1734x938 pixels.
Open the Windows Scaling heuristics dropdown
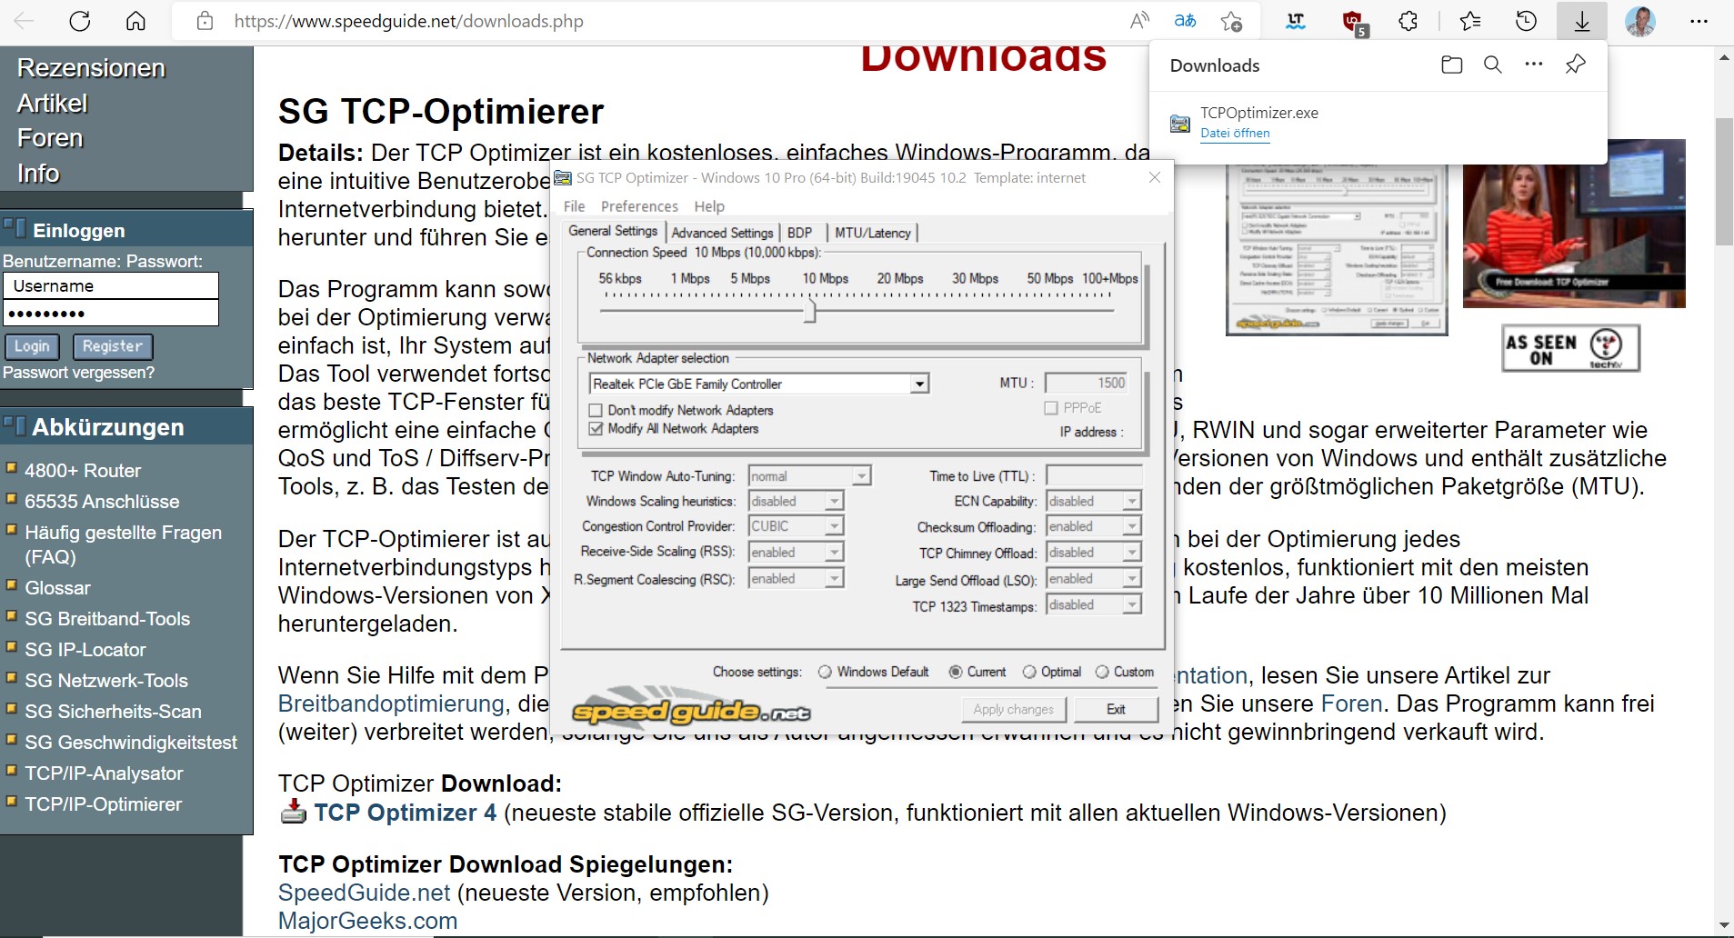pyautogui.click(x=834, y=502)
